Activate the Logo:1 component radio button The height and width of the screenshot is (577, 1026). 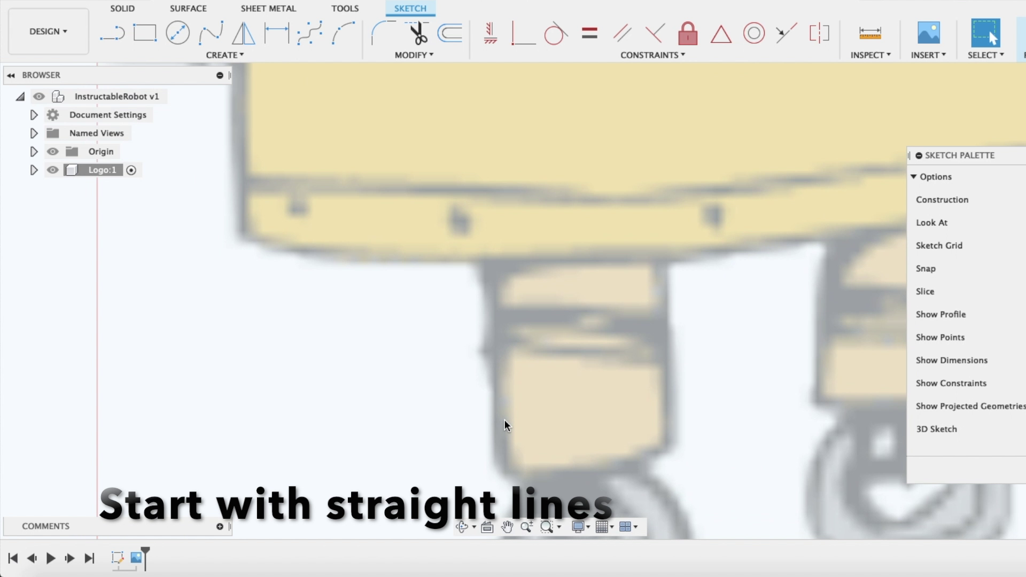[131, 170]
